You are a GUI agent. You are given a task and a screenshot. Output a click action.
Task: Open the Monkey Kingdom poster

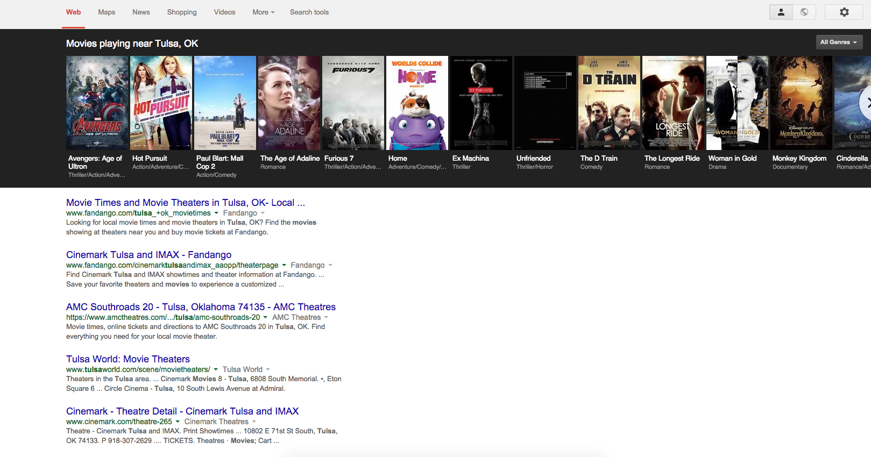801,103
